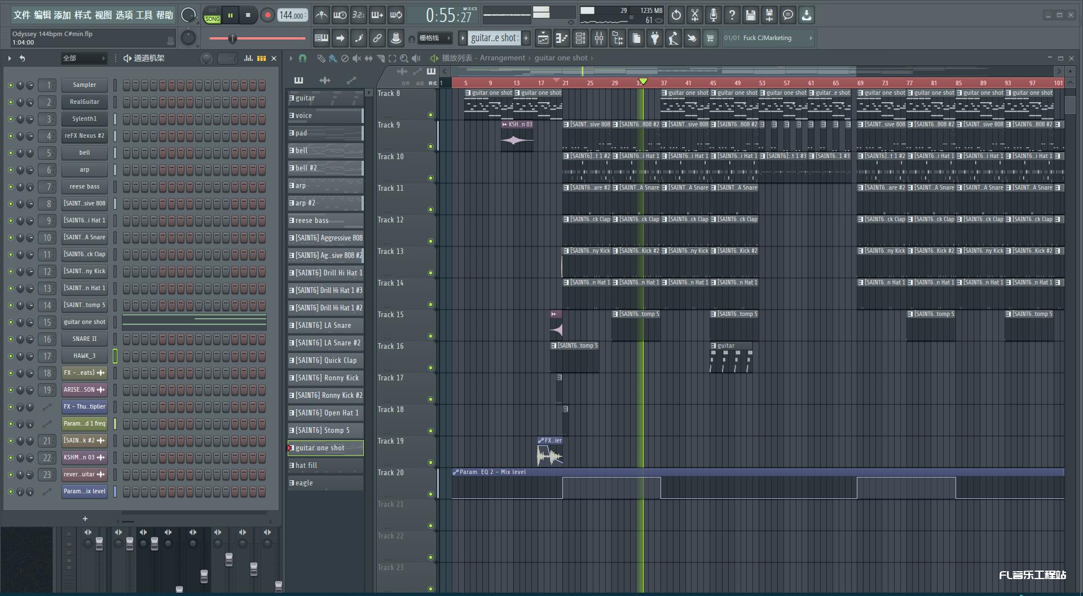Screen dimensions: 1083x596
Task: Toggle the recording countdown icon
Action: click(x=359, y=15)
